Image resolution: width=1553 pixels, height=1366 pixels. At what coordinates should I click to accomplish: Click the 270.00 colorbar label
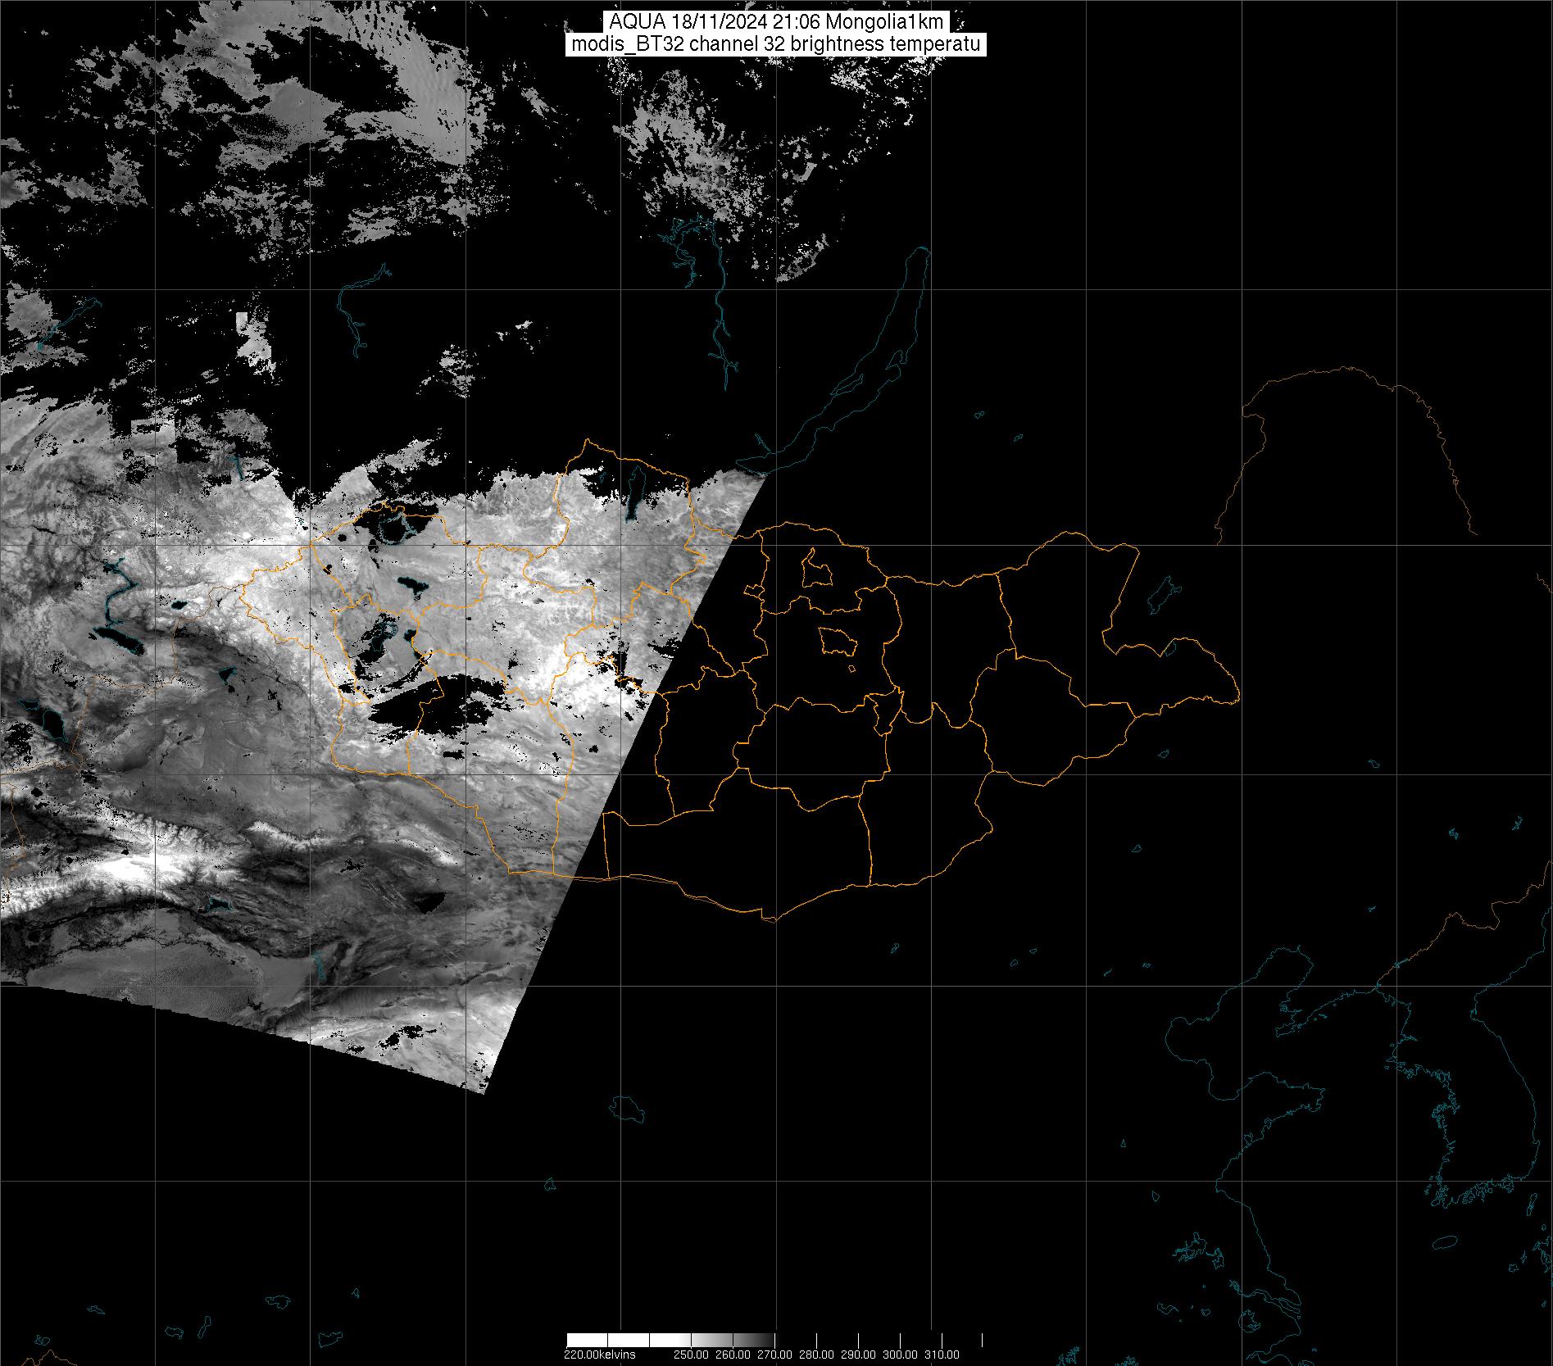[x=774, y=1355]
